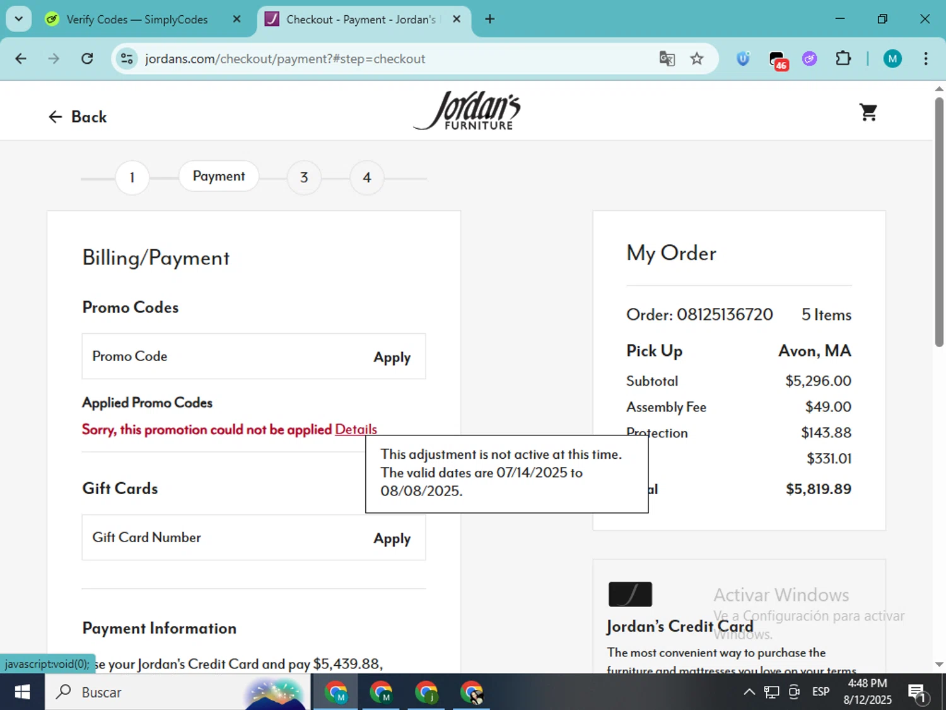946x710 pixels.
Task: Click the scrollbar down arrow
Action: click(939, 665)
